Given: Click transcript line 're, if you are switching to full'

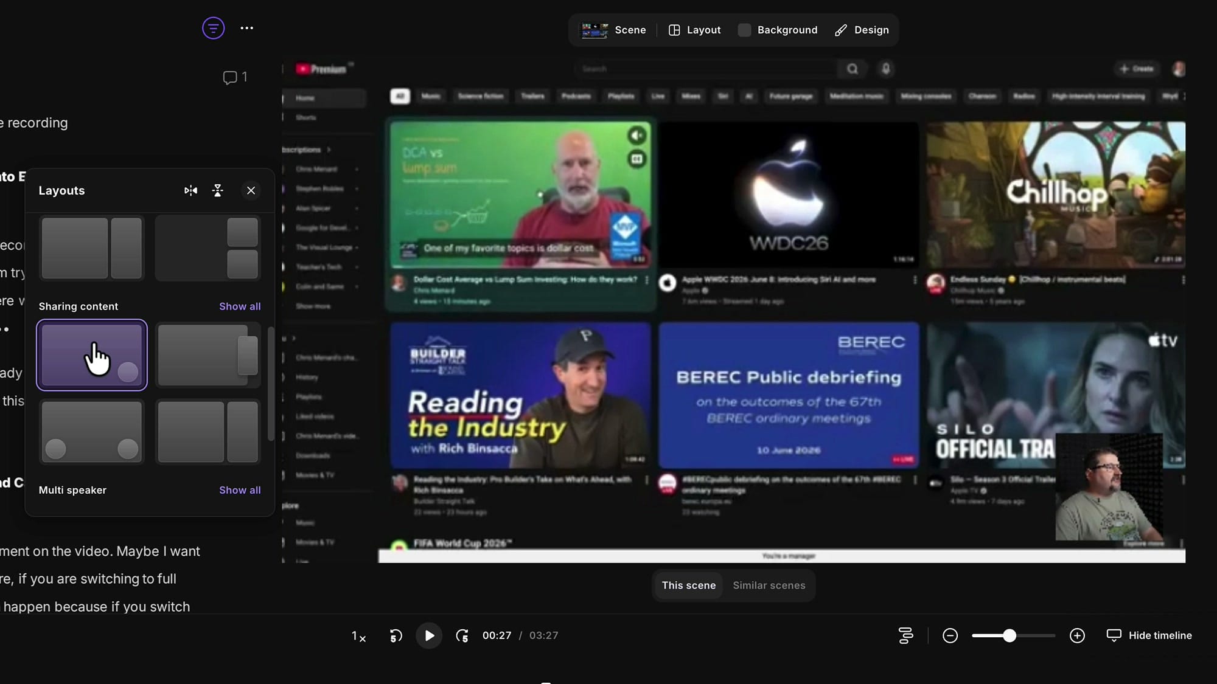Looking at the screenshot, I should [89, 578].
